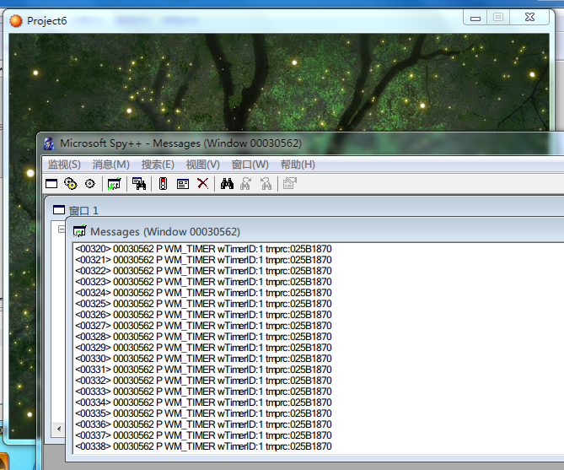Collapse the tree node in 窗口 1
Screen dimensions: 564x470
[x=62, y=229]
